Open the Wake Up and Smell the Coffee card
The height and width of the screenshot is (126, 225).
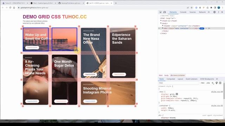50,40
